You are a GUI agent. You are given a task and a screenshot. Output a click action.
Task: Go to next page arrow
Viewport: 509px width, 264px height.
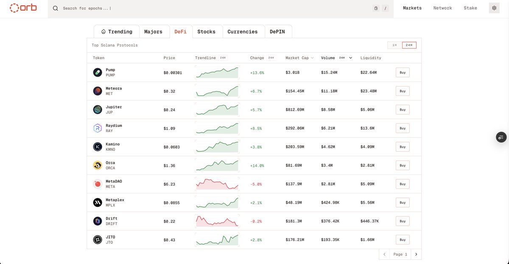416,254
